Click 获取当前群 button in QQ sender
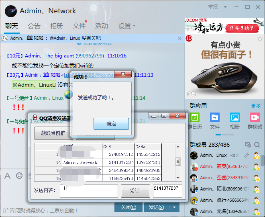This screenshot has height=217, width=265. tap(53, 133)
